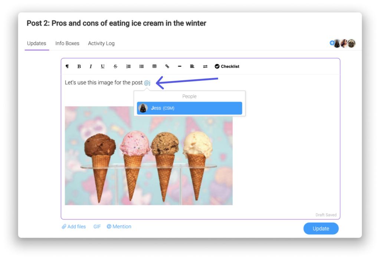The width and height of the screenshot is (380, 258).
Task: Switch to the Info Boxes tab
Action: pos(67,43)
